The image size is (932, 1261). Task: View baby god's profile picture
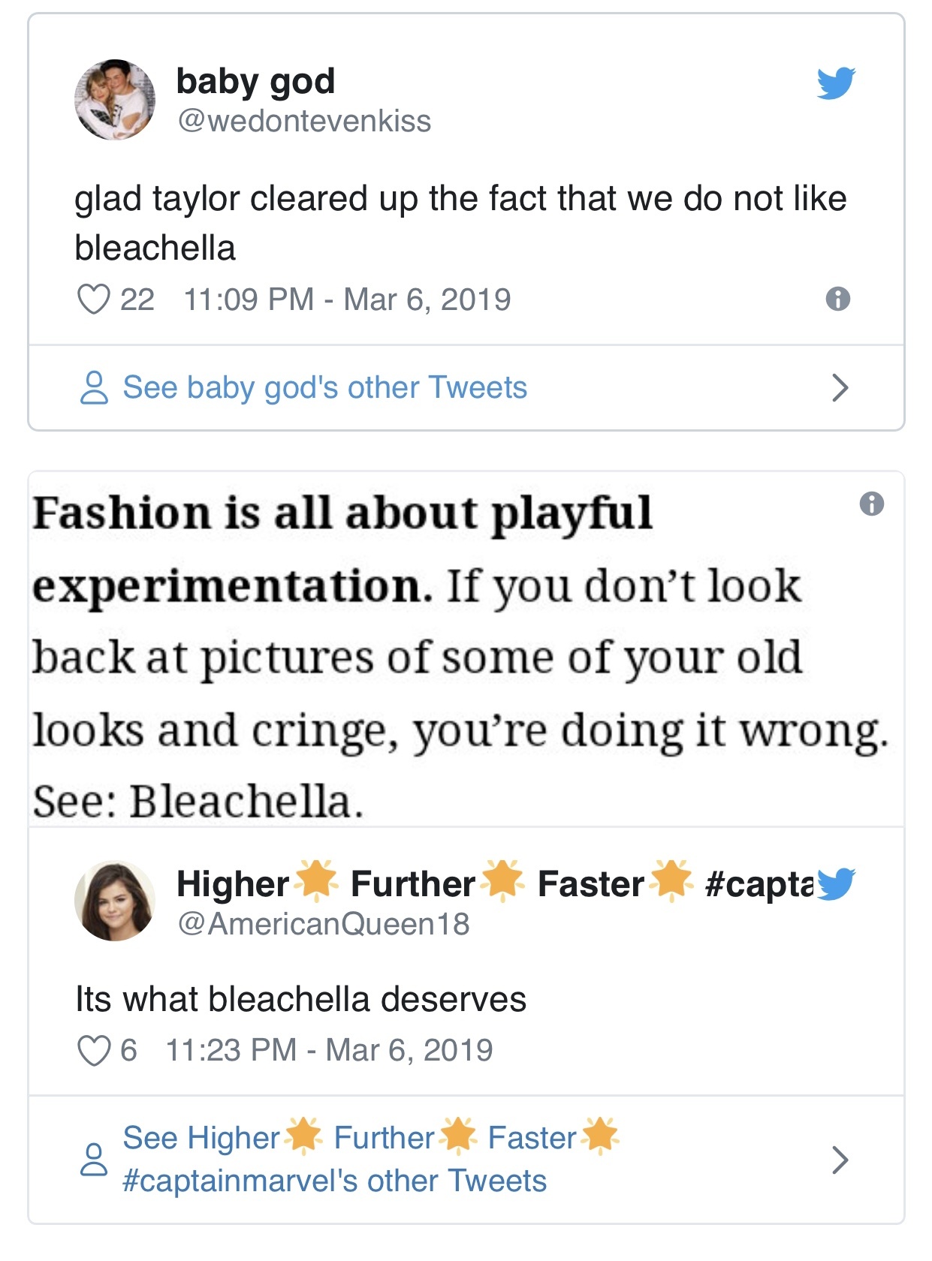[115, 100]
